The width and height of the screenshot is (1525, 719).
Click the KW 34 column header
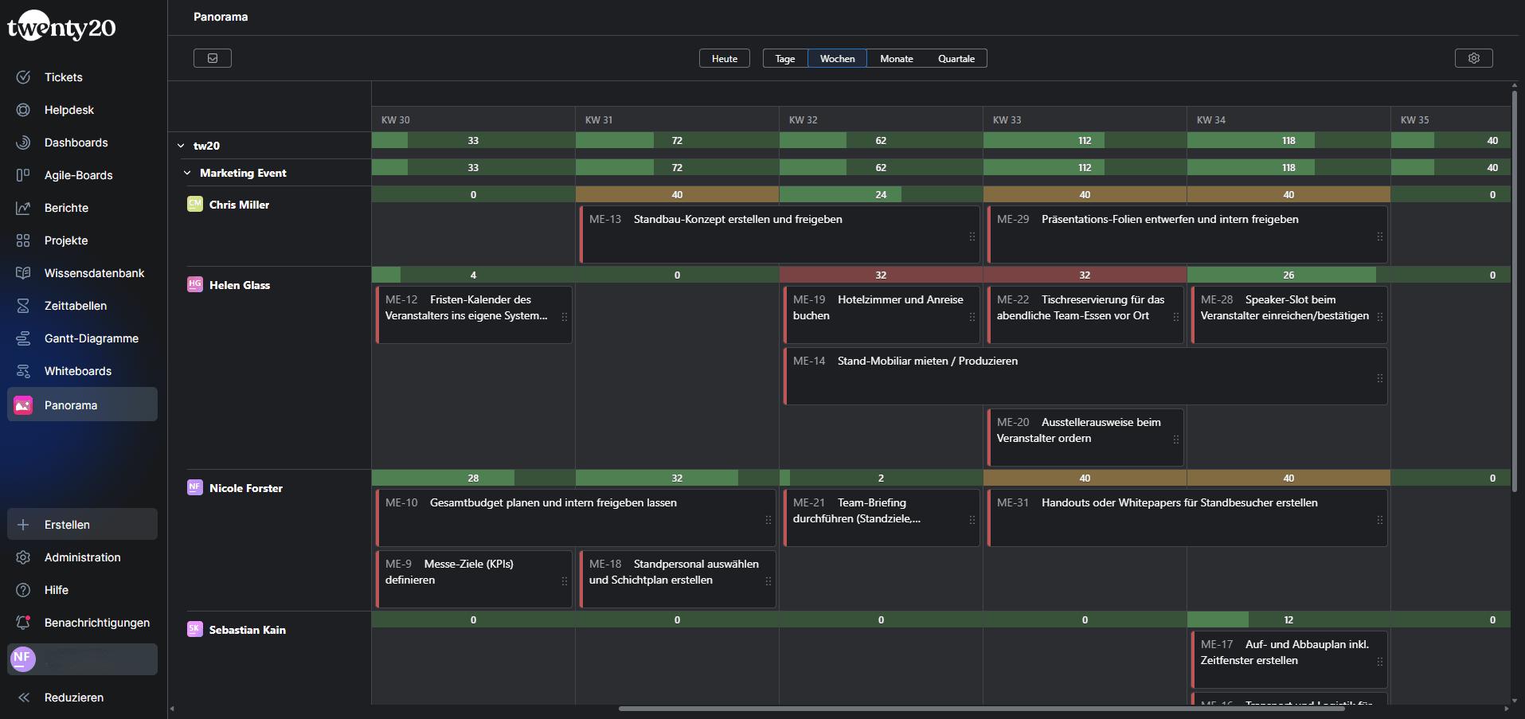pos(1288,119)
